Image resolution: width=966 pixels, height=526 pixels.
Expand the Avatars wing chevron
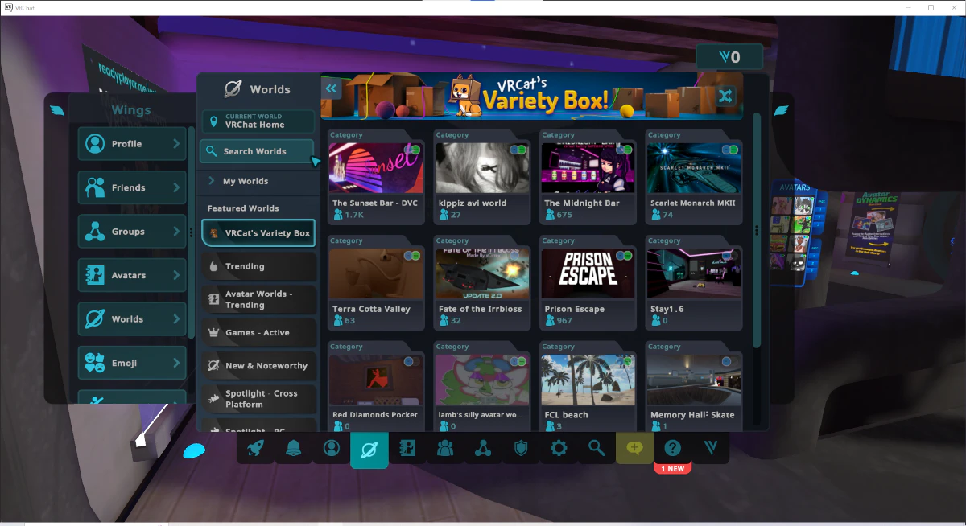176,275
